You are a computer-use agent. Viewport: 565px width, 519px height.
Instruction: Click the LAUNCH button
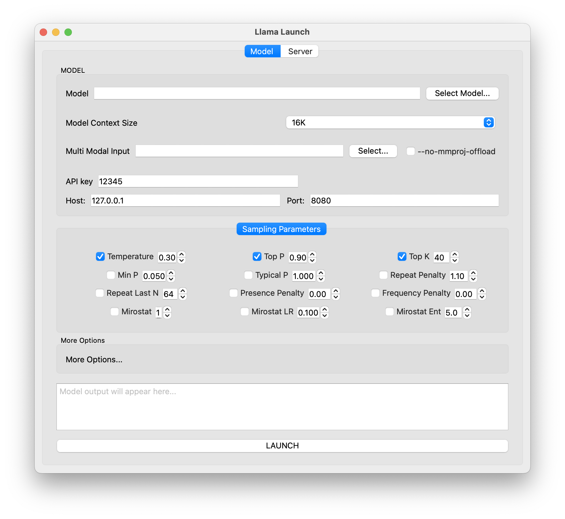click(282, 446)
